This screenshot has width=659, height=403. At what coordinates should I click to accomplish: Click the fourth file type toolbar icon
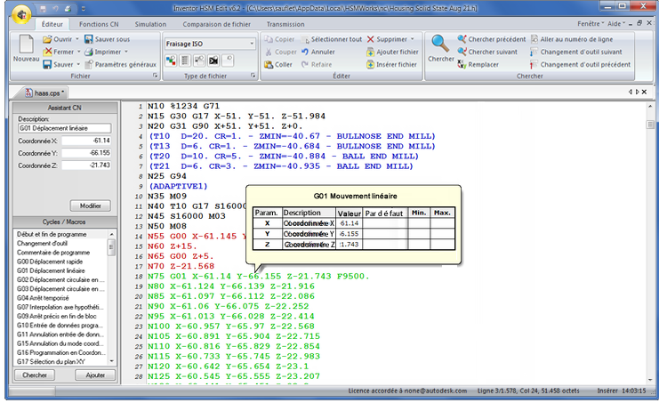point(213,60)
